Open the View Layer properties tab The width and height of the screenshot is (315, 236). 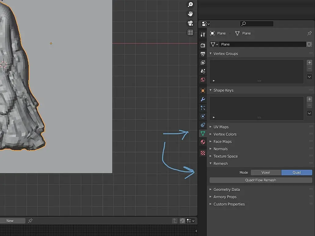(203, 63)
